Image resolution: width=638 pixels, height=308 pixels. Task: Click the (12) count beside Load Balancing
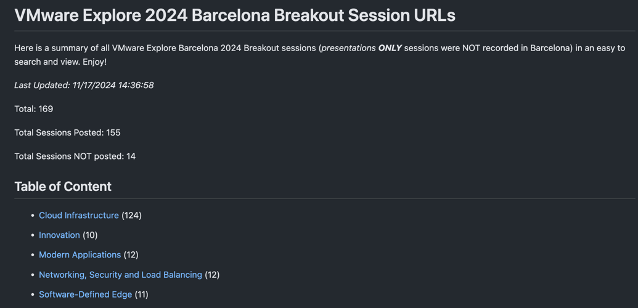tap(212, 275)
